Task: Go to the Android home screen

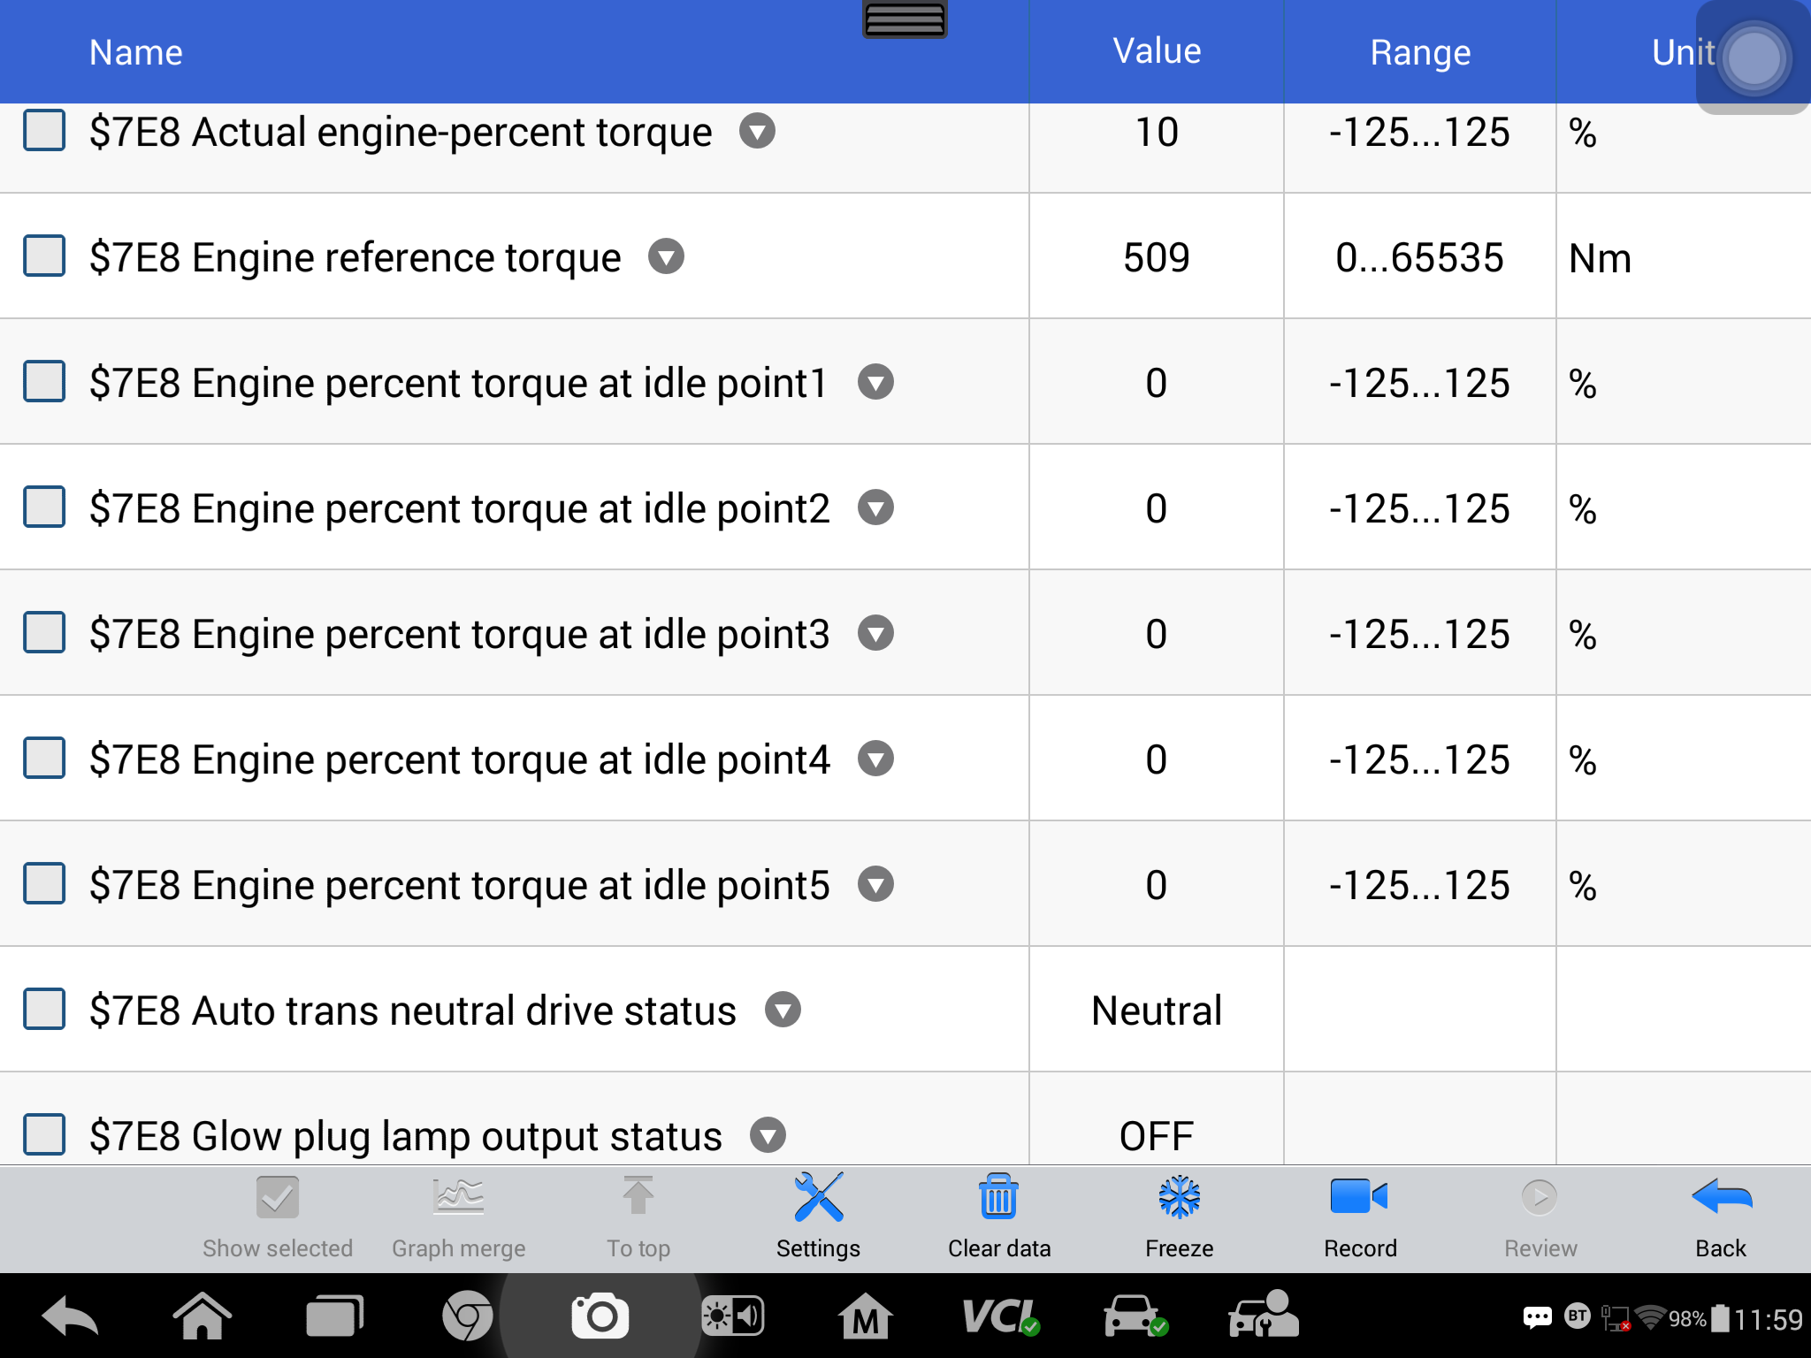Action: tap(202, 1317)
